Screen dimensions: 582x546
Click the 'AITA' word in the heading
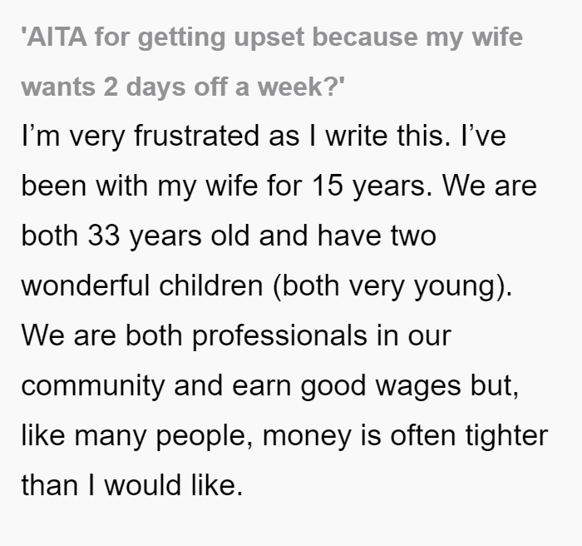[x=57, y=37]
